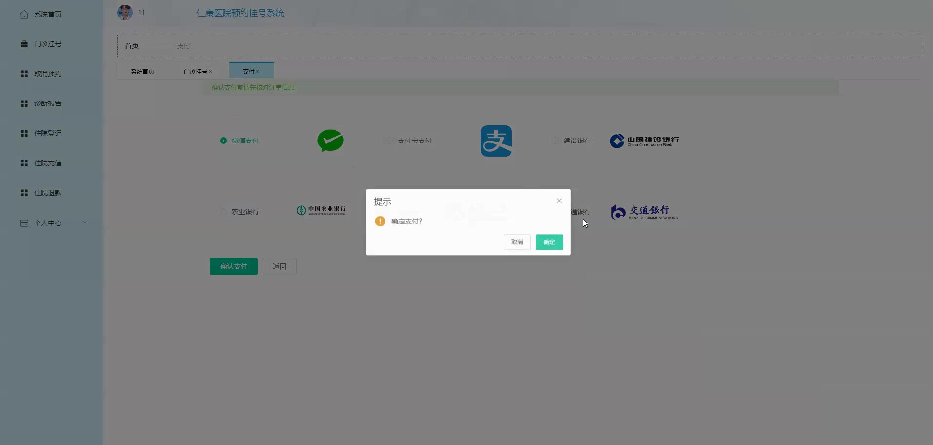Click the grid icon beside 诊断报告
This screenshot has width=933, height=445.
point(24,103)
